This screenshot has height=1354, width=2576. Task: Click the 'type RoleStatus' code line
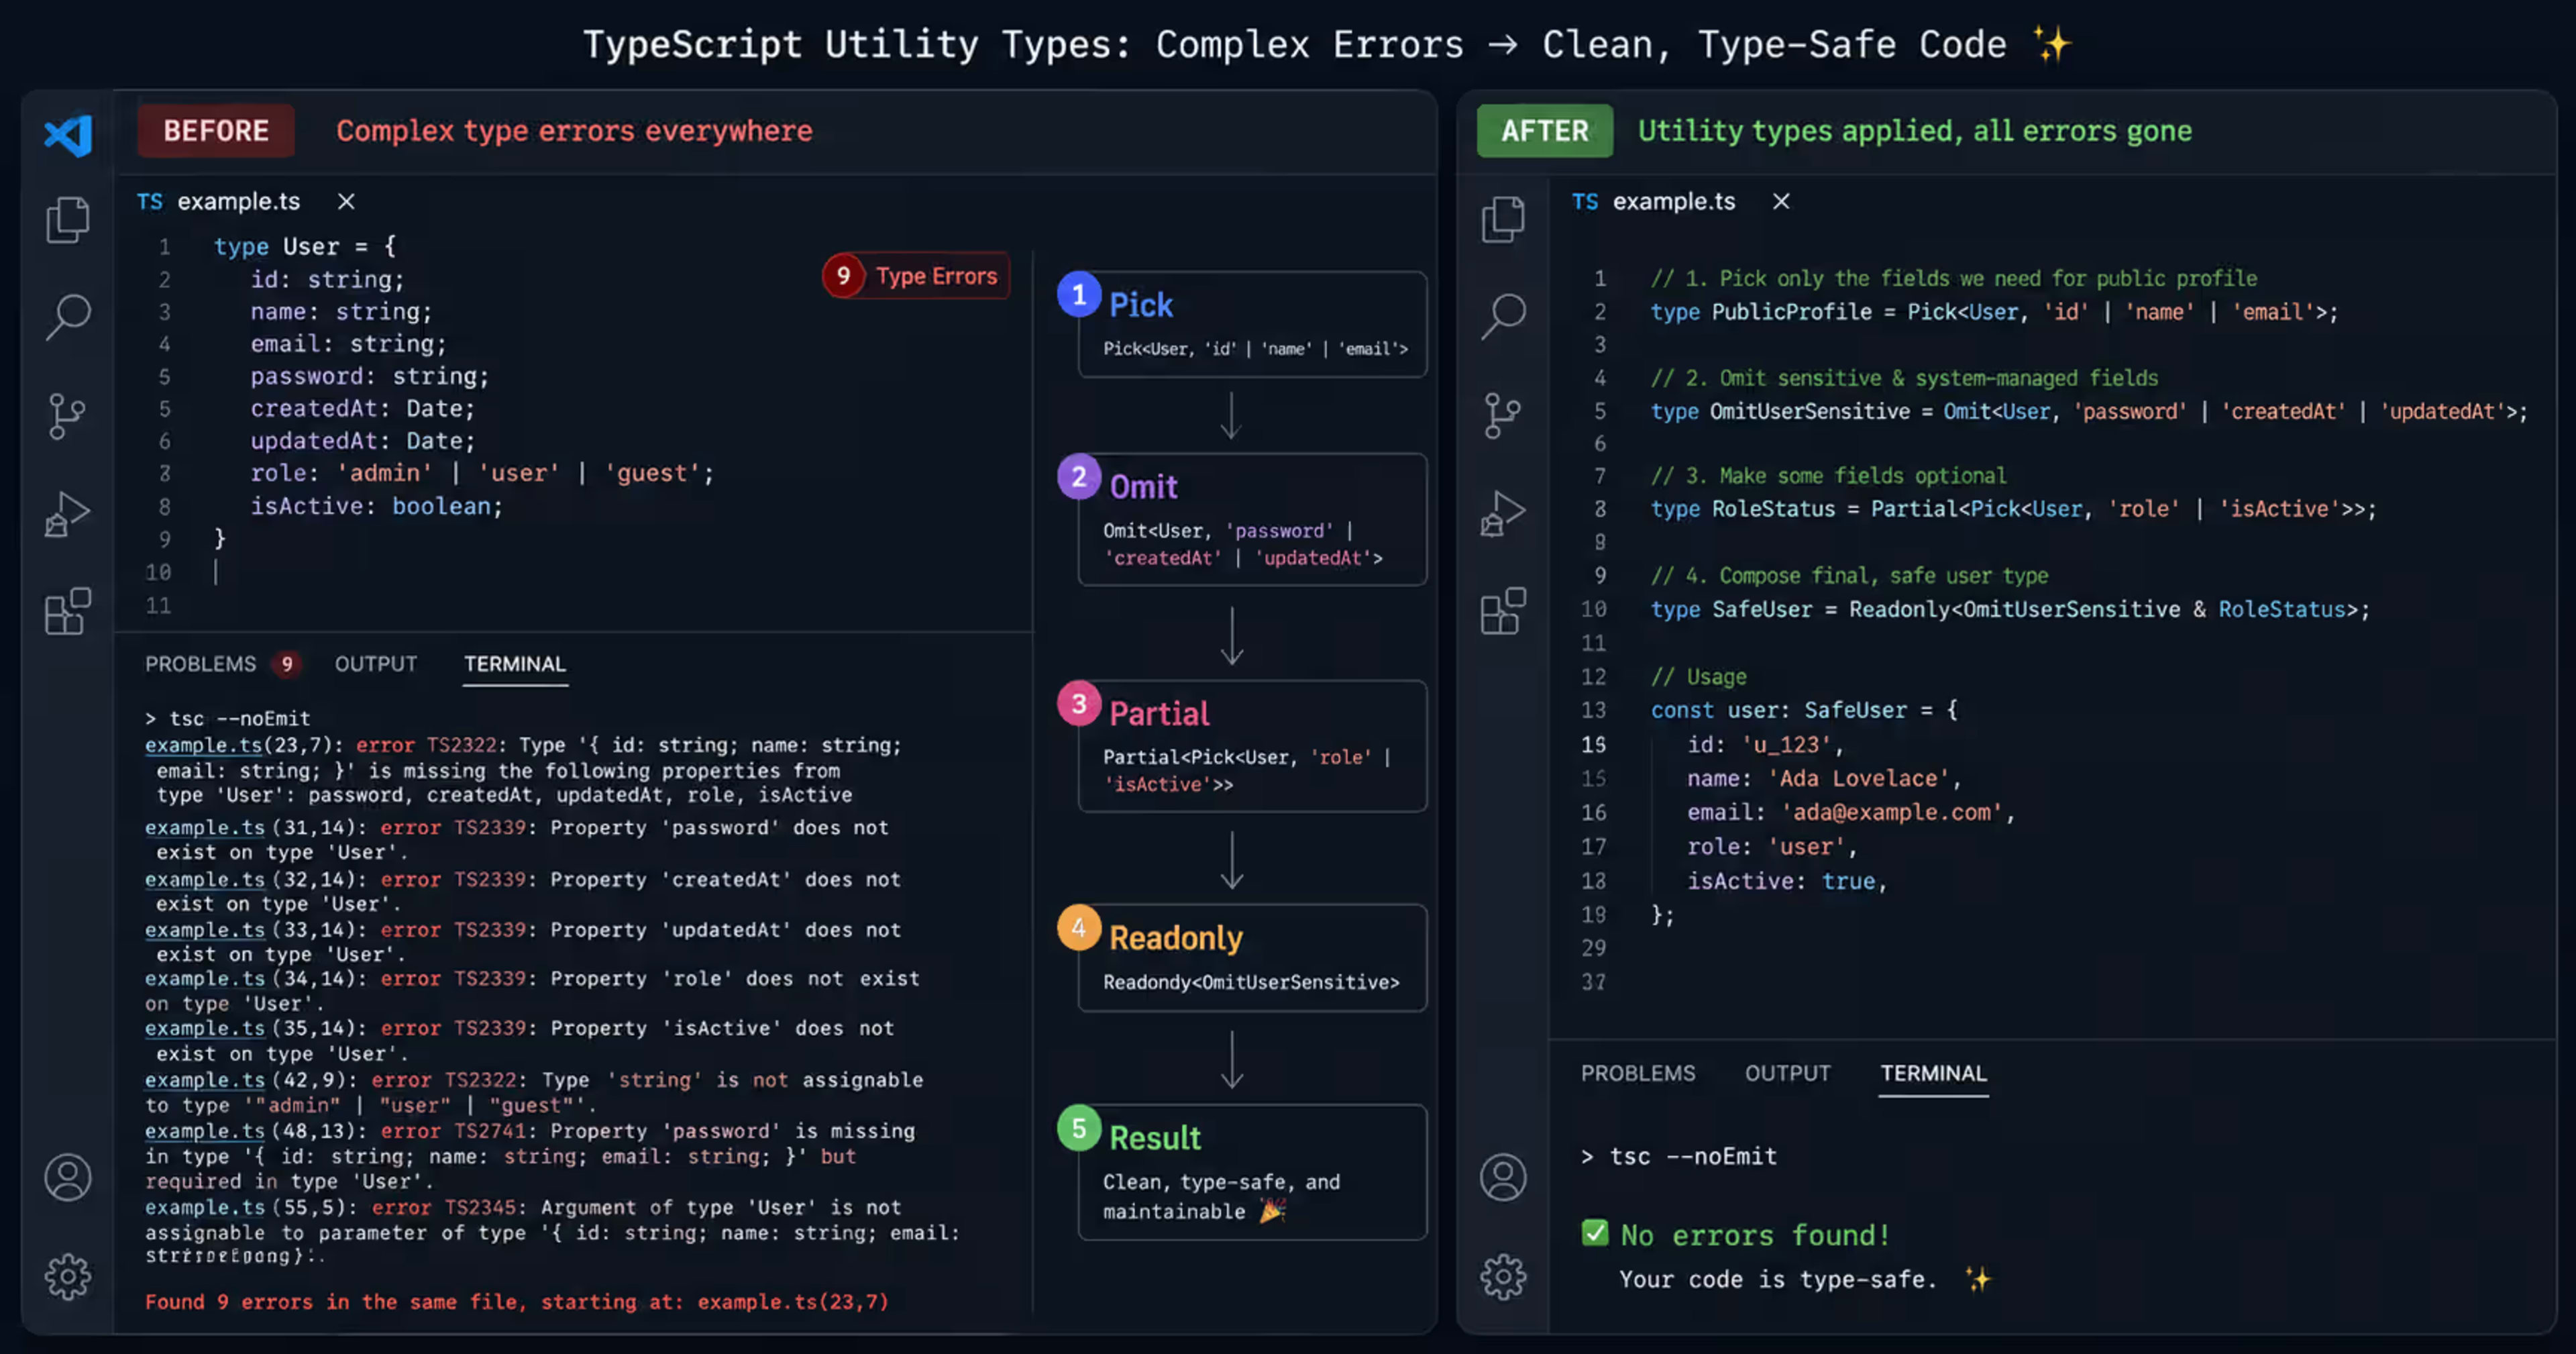tap(2013, 509)
